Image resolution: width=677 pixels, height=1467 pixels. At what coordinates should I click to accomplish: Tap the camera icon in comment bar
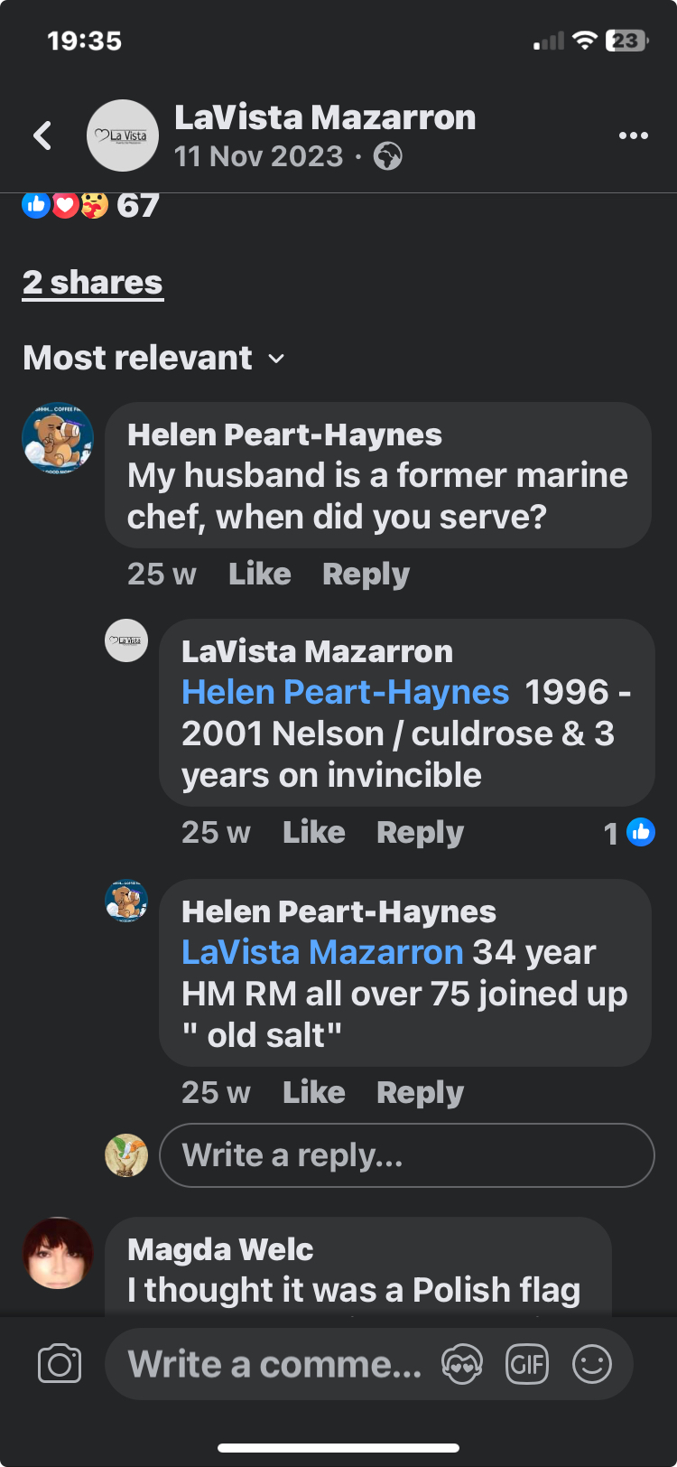click(60, 1364)
